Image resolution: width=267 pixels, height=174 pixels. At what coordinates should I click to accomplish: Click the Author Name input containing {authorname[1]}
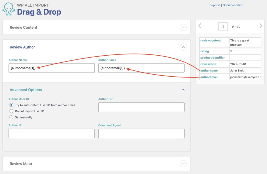[51, 68]
